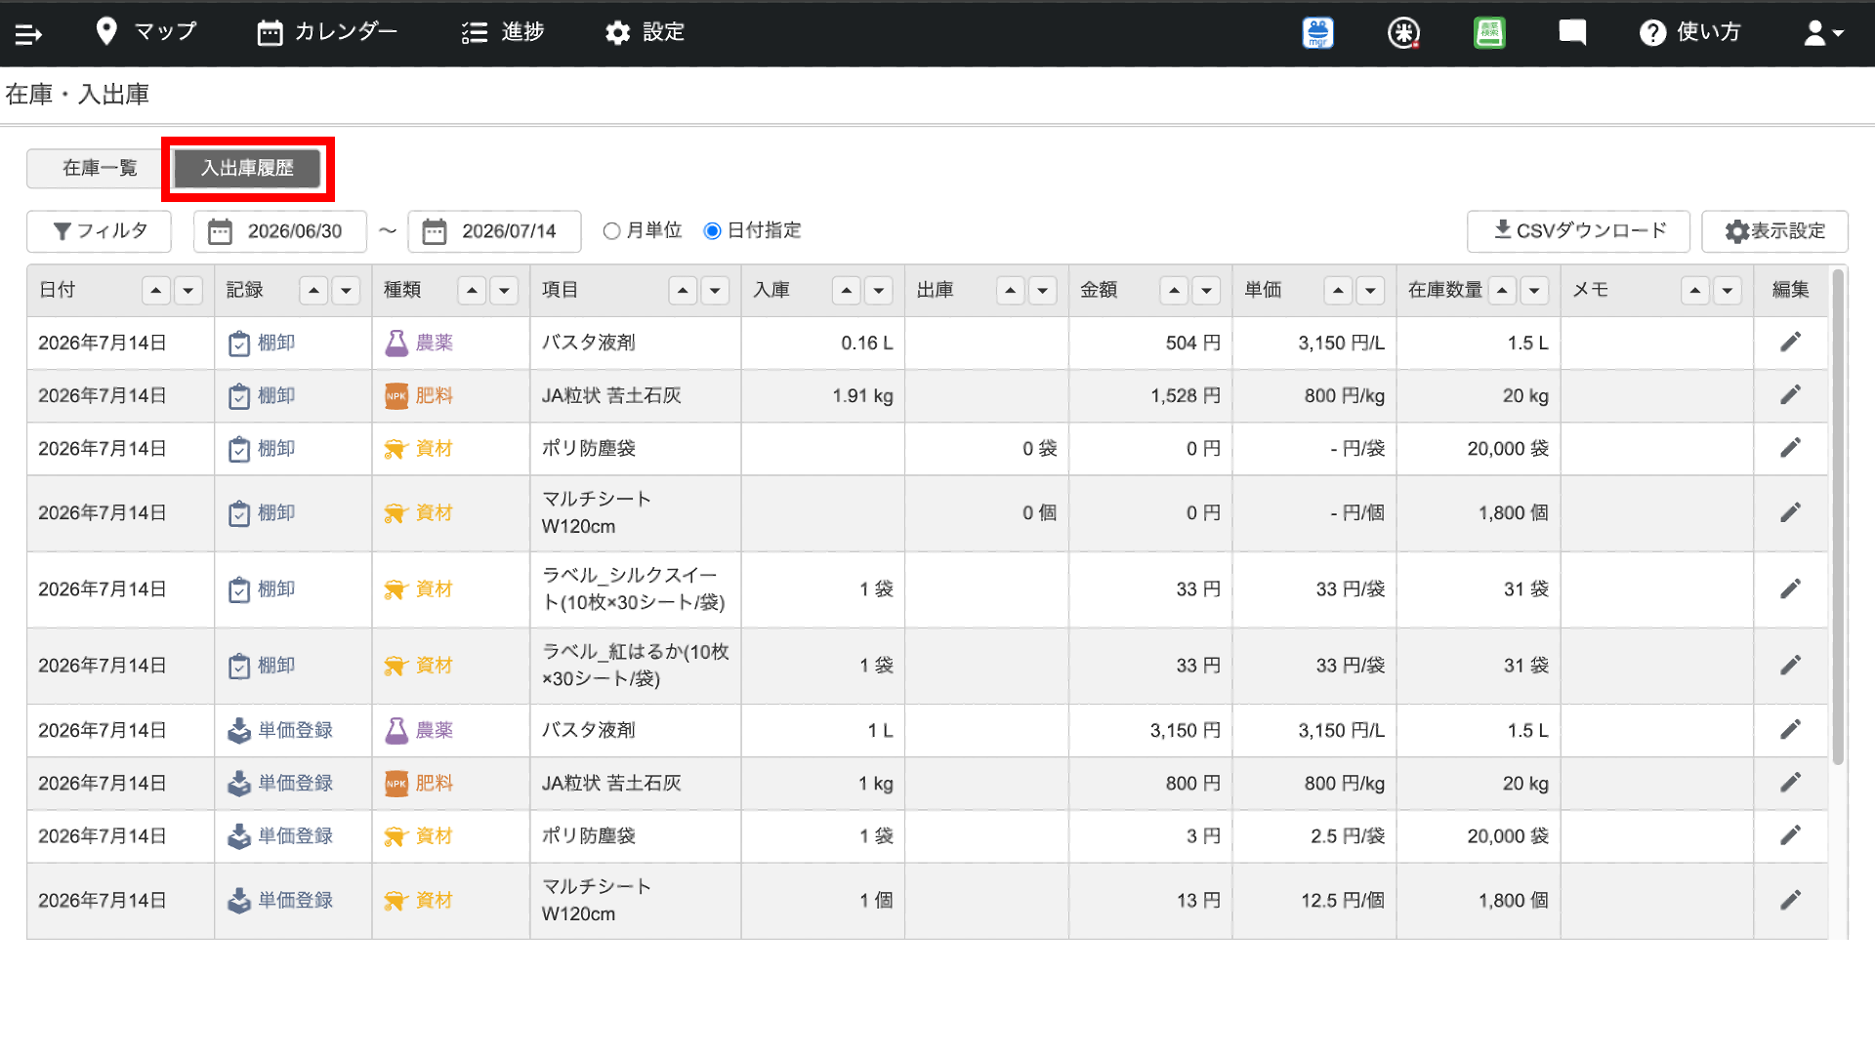Viewport: 1875px width, 1054px height.
Task: Select the 入出庫履歴 tab
Action: [247, 168]
